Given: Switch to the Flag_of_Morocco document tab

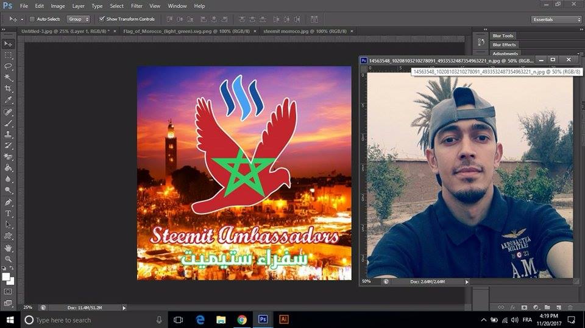Looking at the screenshot, I should (186, 31).
